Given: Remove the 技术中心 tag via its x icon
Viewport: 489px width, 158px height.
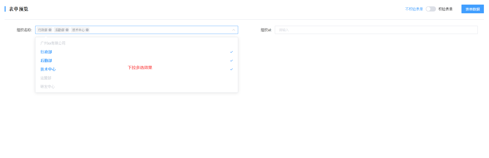Looking at the screenshot, I should click(87, 30).
